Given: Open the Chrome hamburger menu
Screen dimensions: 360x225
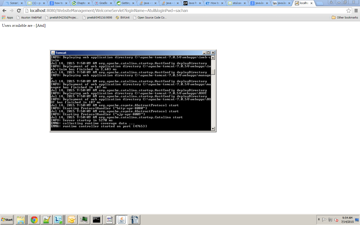Looking at the screenshot, I should point(356,10).
